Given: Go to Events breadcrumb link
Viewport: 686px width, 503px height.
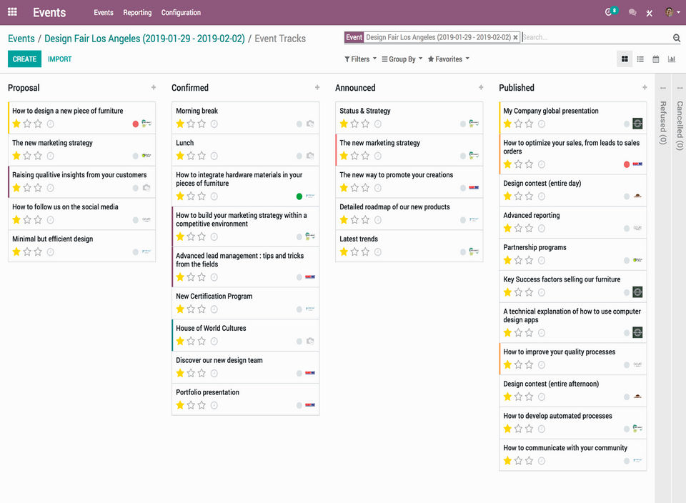Looking at the screenshot, I should pyautogui.click(x=21, y=39).
